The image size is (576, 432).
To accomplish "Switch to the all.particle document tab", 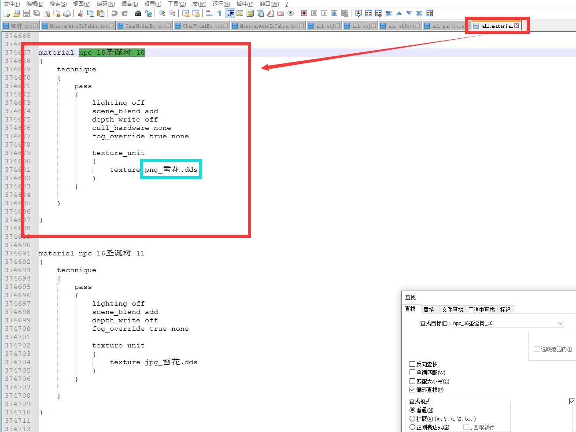I will [447, 26].
